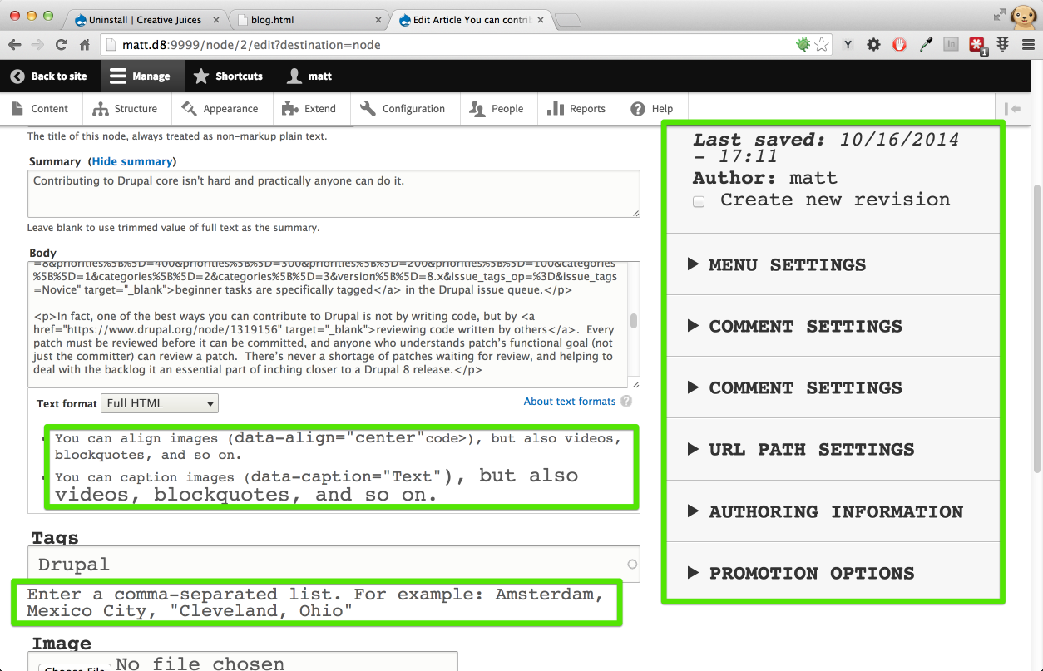The width and height of the screenshot is (1043, 671).
Task: Open the Structure admin menu item
Action: click(x=126, y=109)
